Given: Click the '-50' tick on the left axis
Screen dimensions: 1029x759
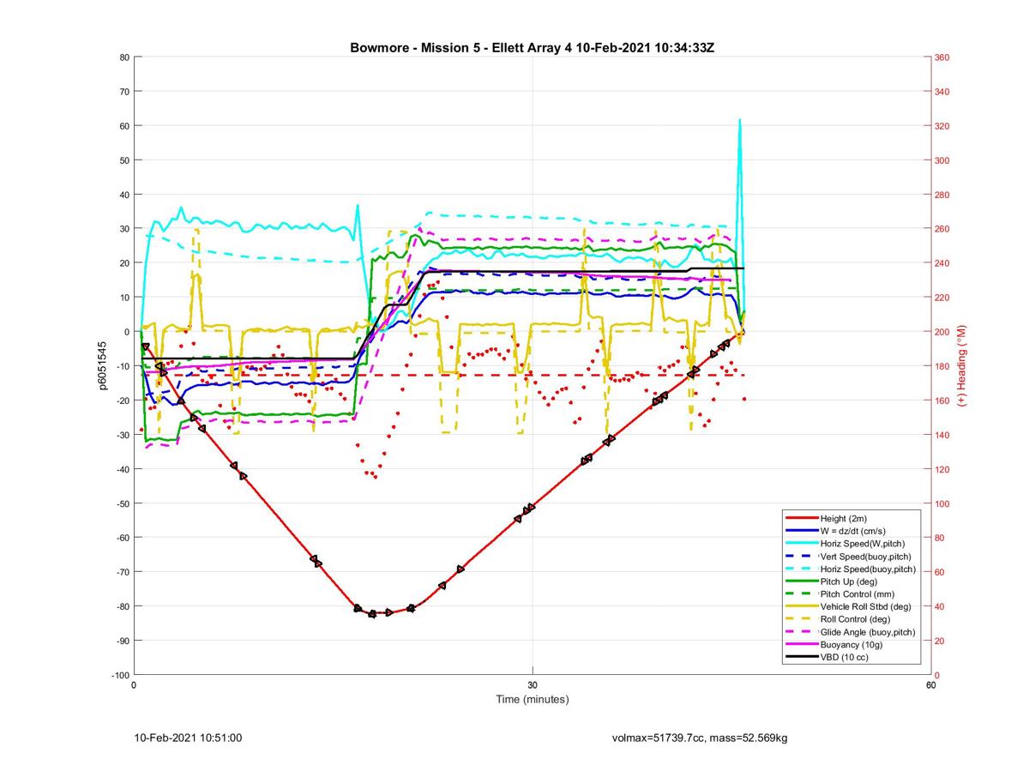Looking at the screenshot, I should (x=122, y=503).
